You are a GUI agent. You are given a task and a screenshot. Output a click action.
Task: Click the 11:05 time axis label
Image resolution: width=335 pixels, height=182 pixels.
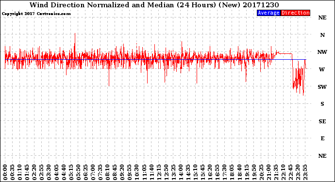(144, 172)
